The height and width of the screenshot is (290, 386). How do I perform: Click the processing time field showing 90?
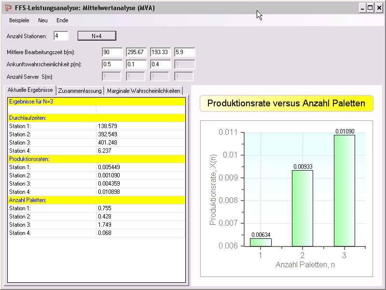pyautogui.click(x=112, y=52)
